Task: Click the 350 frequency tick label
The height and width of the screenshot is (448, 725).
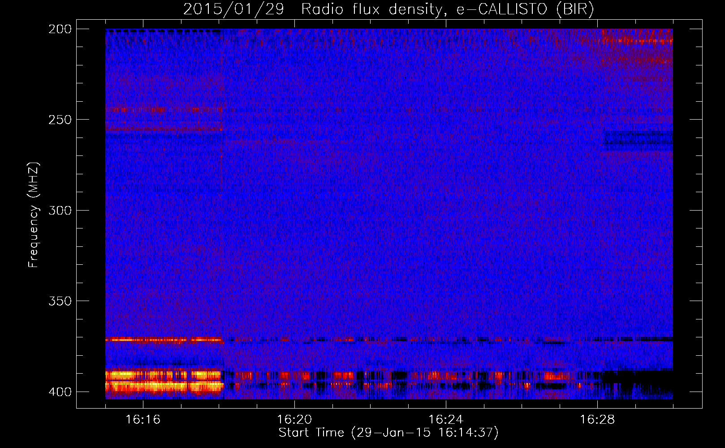Action: (x=60, y=301)
